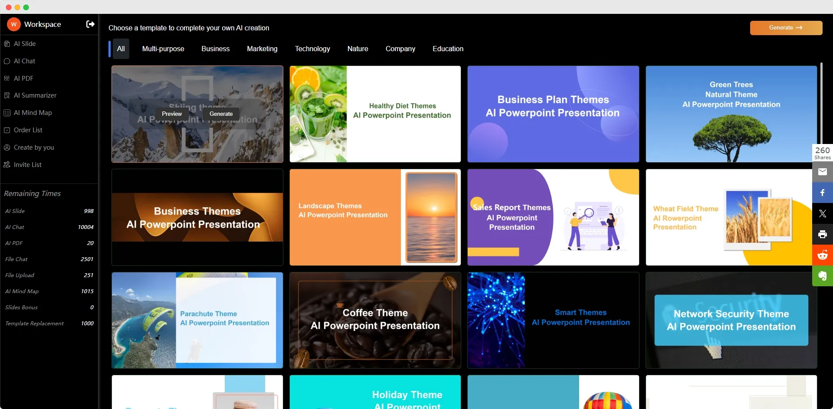Viewport: 833px width, 409px height.
Task: Open AI Chat from the sidebar icon
Action: click(7, 61)
